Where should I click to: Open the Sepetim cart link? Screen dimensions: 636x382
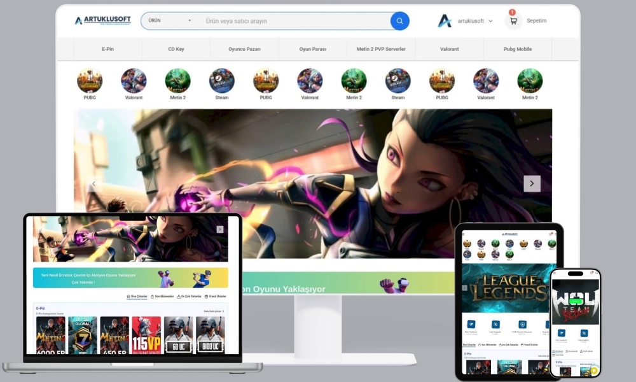pos(536,21)
